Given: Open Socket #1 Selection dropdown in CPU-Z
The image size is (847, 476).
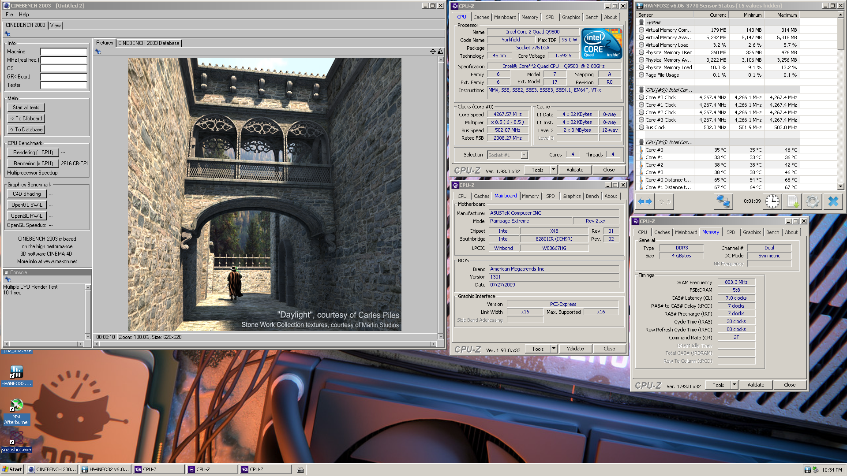Looking at the screenshot, I should coord(524,155).
